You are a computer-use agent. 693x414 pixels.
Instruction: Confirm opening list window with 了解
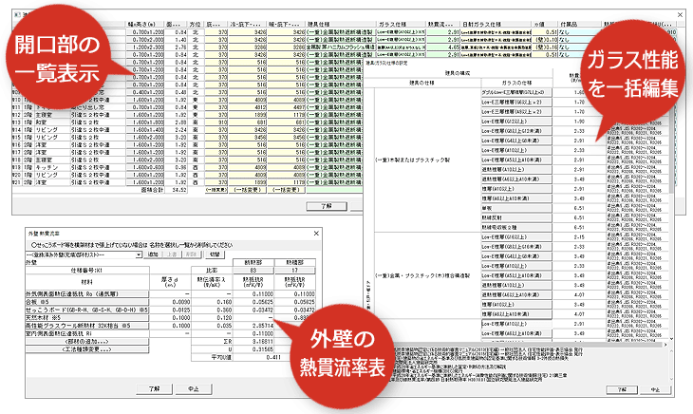(328, 206)
